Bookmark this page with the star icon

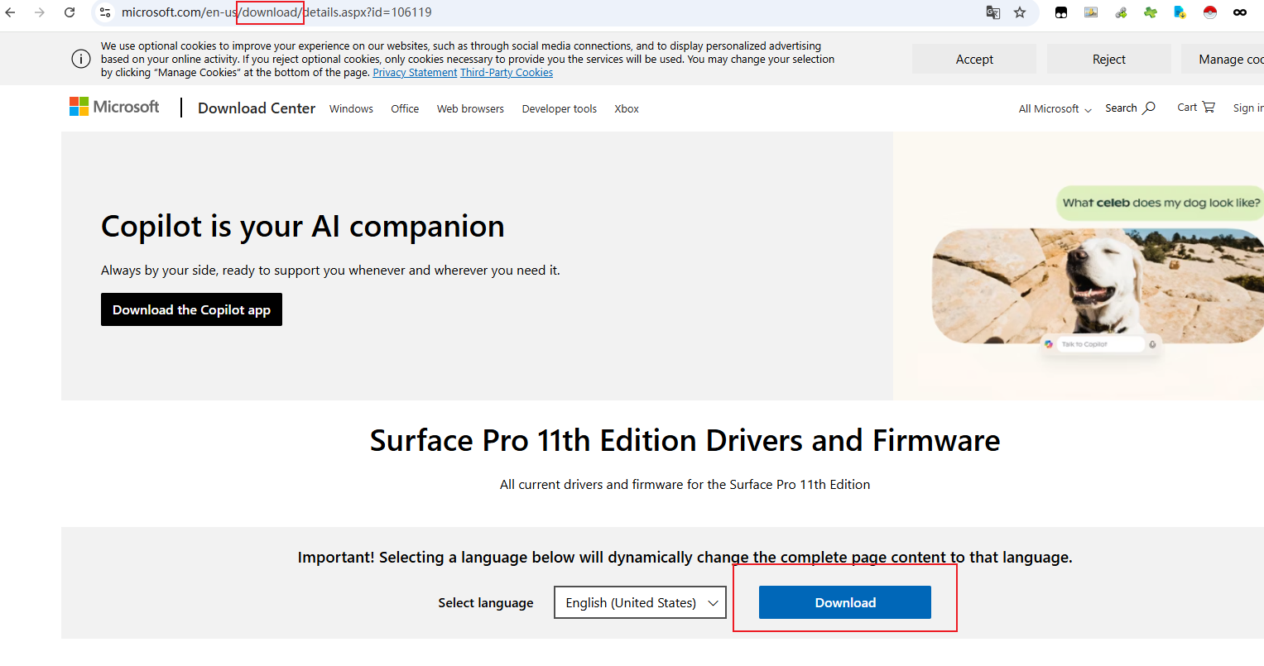coord(1020,12)
